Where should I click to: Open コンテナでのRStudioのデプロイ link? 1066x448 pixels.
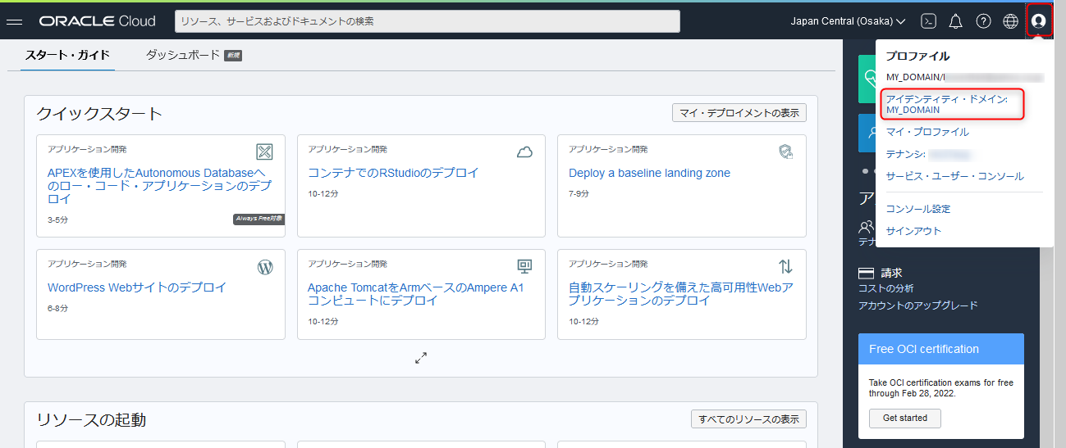click(x=393, y=173)
